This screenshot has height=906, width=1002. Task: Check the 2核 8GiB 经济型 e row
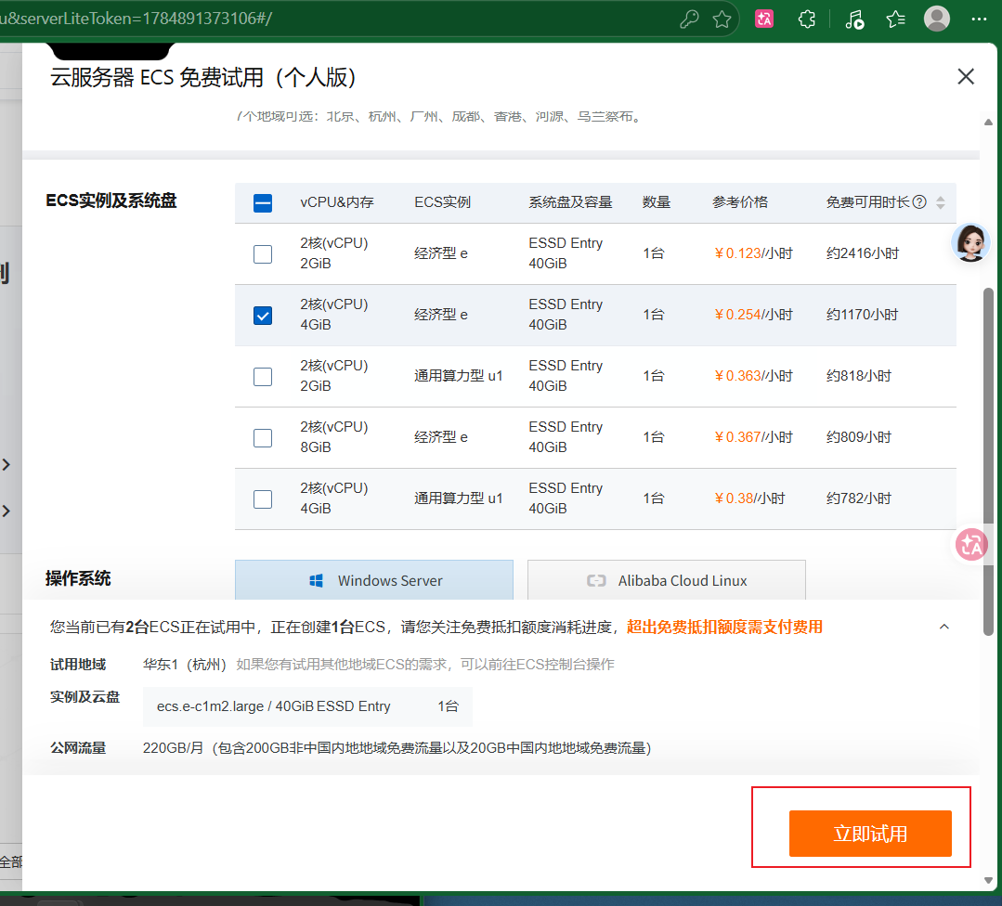pyautogui.click(x=263, y=438)
